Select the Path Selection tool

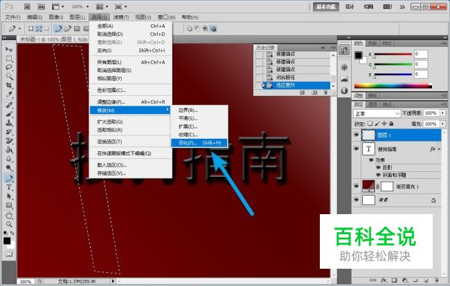[9, 196]
